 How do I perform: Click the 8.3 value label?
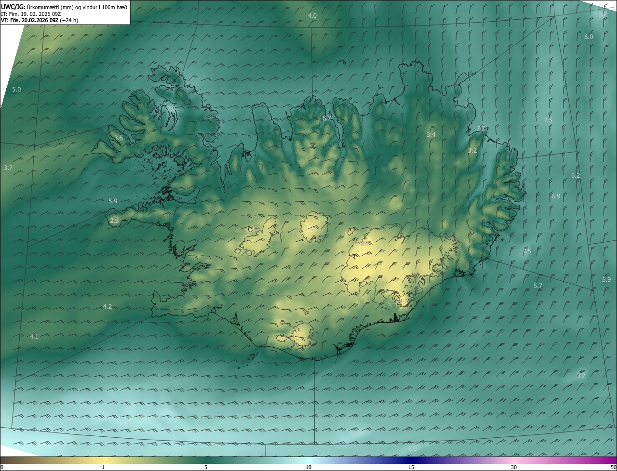pyautogui.click(x=413, y=449)
